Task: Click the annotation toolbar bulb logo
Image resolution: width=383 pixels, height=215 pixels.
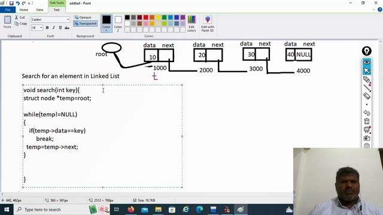Action: (367, 51)
